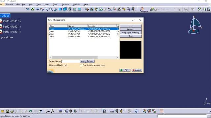Click the Save Management help question mark

(x=133, y=20)
